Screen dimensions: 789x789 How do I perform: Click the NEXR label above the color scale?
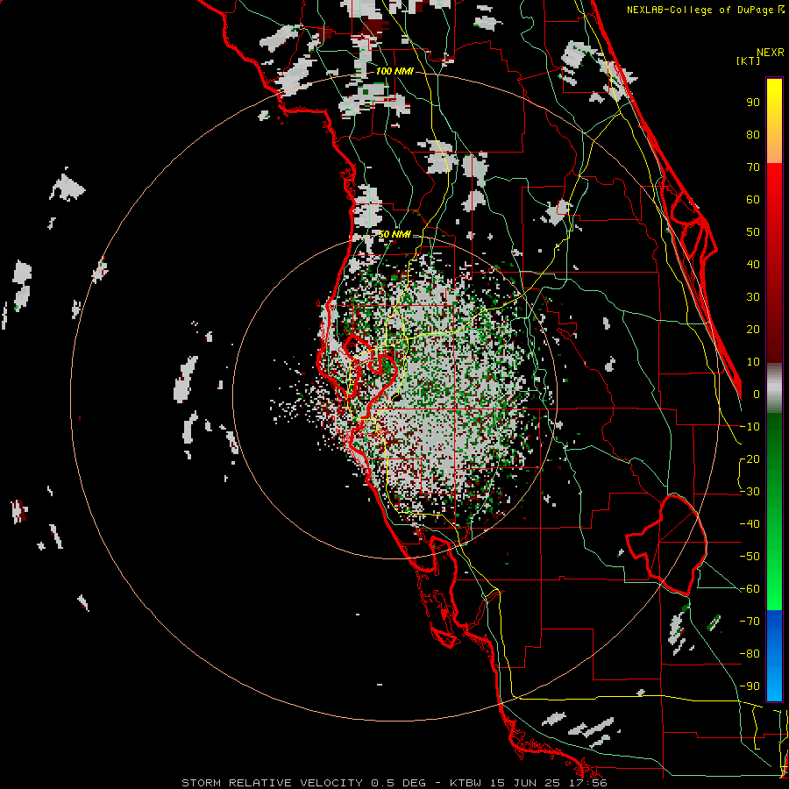[x=771, y=53]
